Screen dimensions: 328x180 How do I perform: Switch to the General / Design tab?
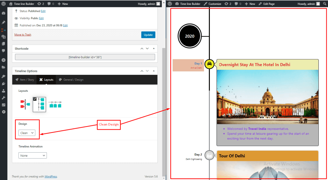coord(71,80)
